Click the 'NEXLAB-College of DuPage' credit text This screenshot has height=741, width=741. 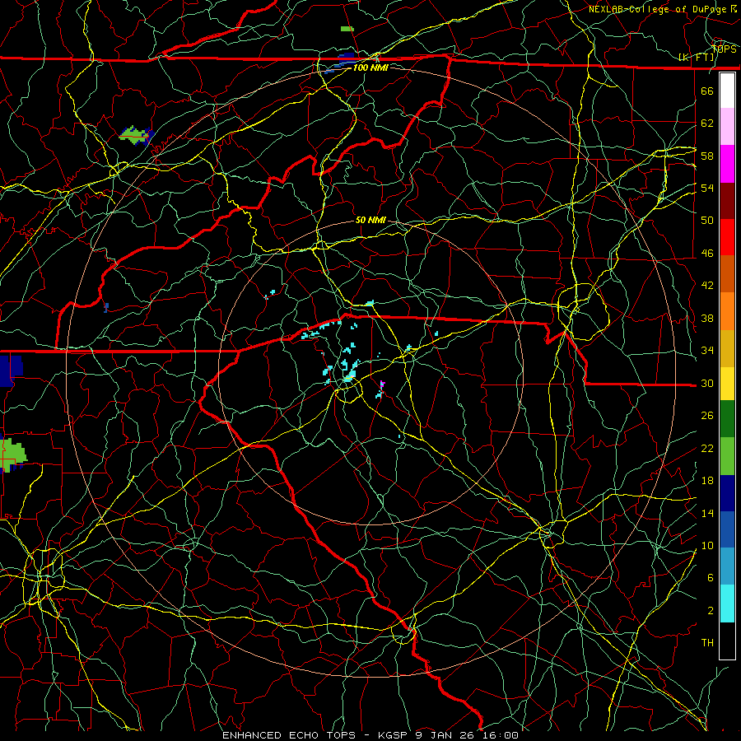[659, 9]
